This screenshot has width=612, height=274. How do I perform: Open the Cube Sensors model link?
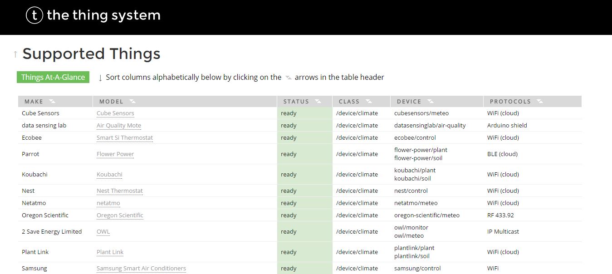pos(115,113)
